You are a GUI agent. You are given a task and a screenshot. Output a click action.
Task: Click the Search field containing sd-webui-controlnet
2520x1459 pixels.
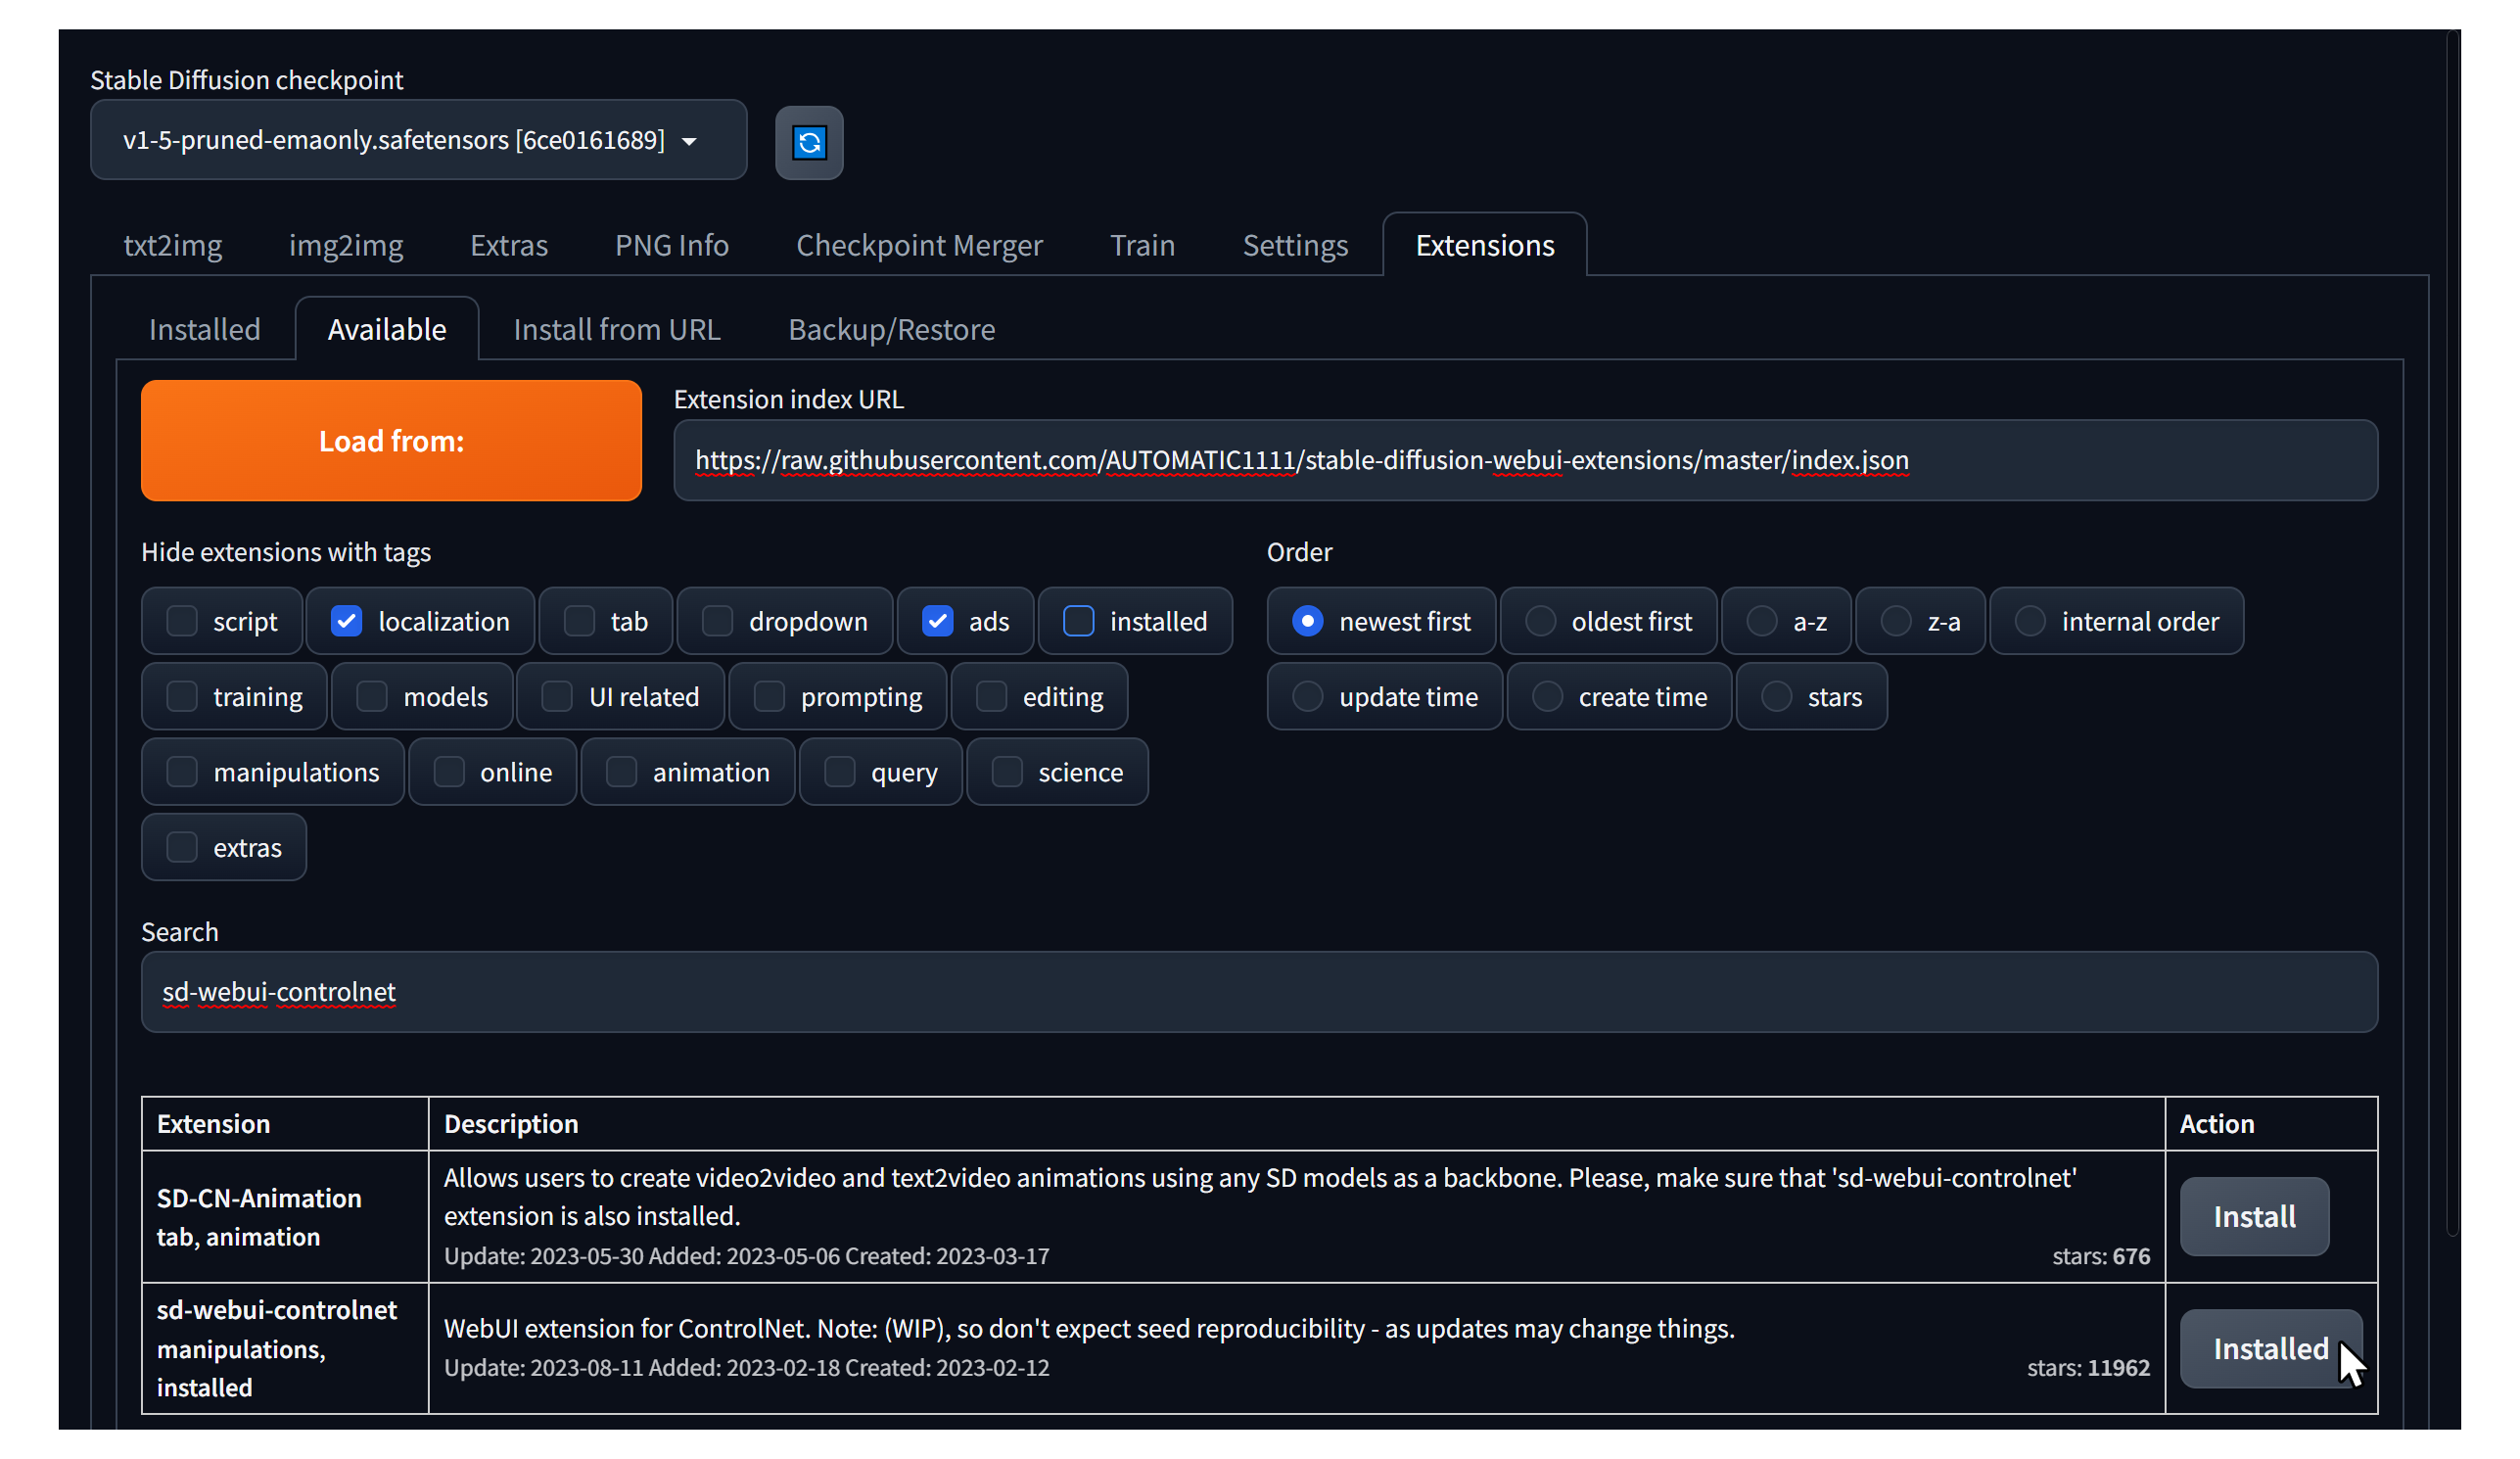tap(1259, 992)
